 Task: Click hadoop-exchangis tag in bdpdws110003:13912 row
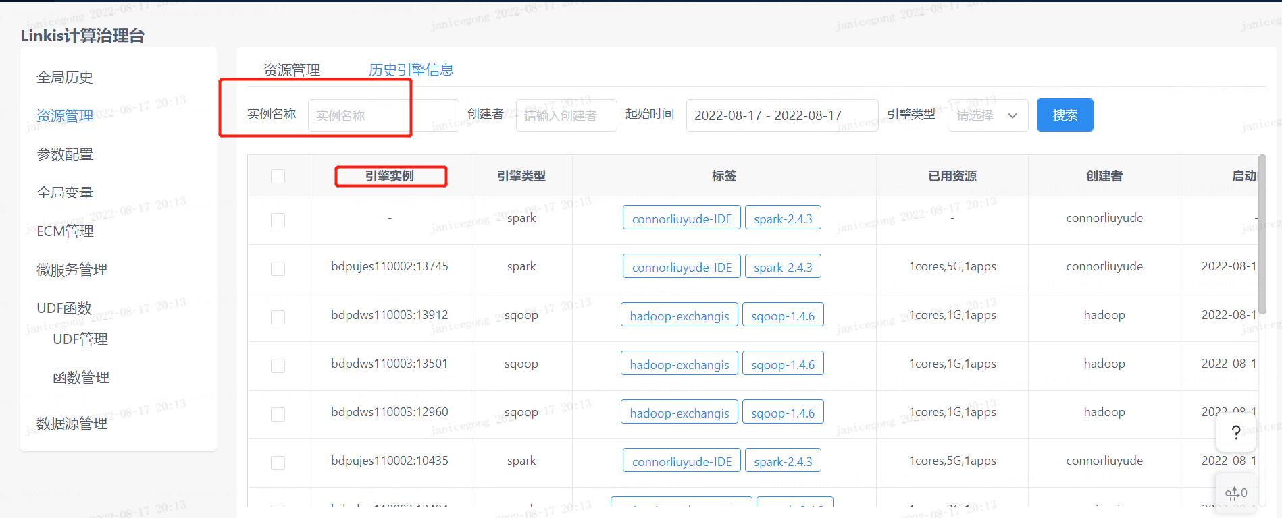pos(680,315)
